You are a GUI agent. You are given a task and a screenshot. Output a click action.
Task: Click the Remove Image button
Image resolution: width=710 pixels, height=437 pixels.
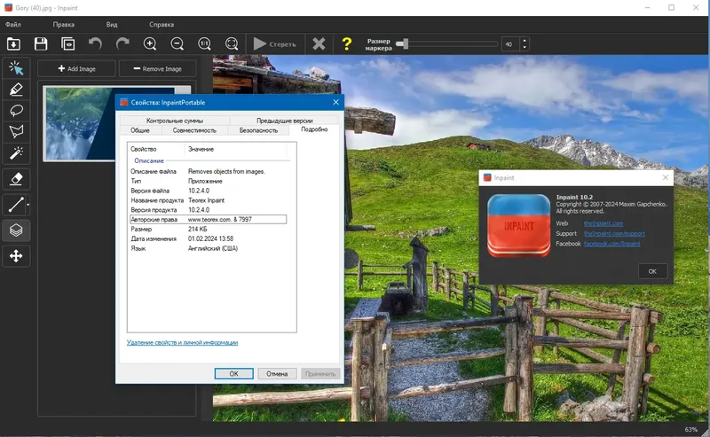click(158, 69)
